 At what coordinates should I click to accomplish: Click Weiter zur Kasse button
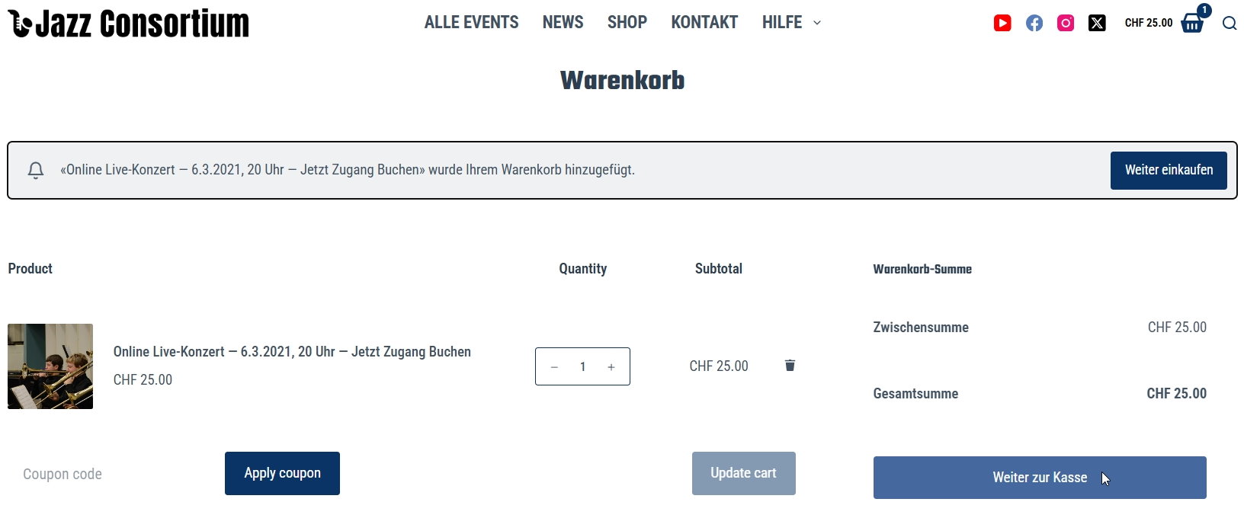click(x=1040, y=478)
